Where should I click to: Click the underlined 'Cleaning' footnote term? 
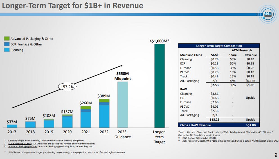pyautogui.click(x=13, y=140)
